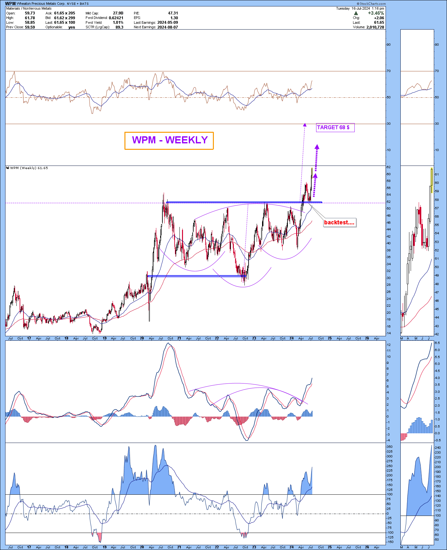Click the yellow latest candle in zoom panel
Viewport: 447px width, 550px height.
point(431,180)
